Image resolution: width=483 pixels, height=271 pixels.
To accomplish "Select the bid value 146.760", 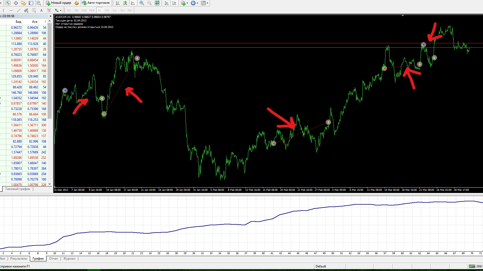I will 16,93.
